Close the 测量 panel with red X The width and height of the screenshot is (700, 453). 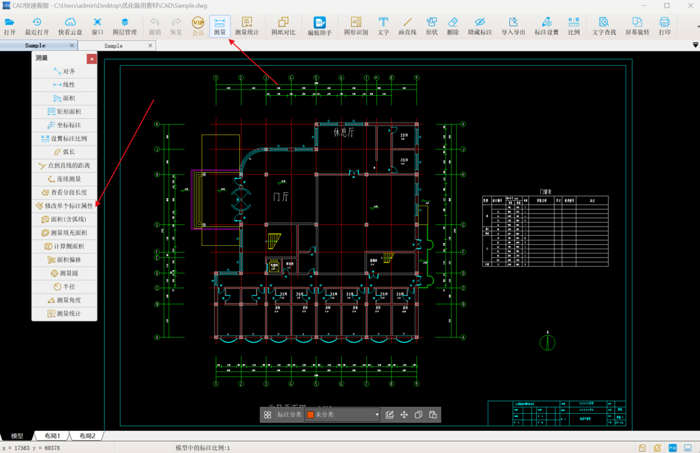[92, 58]
